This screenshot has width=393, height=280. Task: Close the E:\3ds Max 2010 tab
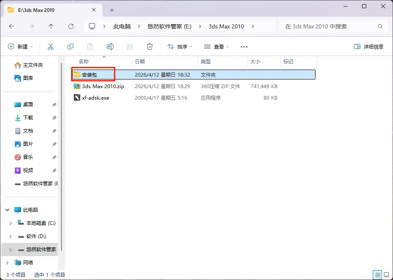click(94, 10)
